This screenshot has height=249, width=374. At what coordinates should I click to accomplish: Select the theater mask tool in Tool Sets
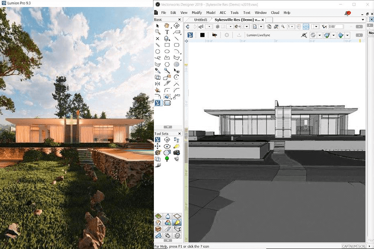(176, 159)
